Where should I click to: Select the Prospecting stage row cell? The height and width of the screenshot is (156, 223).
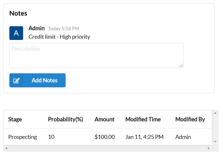coord(22,137)
